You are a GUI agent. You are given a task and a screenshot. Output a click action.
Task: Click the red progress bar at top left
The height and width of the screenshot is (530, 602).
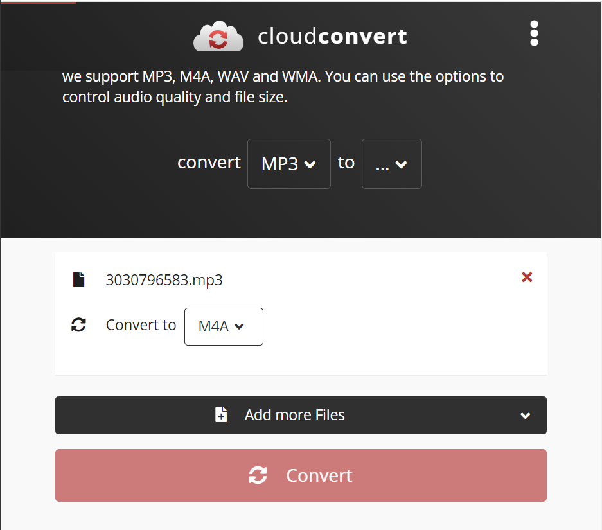pos(39,2)
